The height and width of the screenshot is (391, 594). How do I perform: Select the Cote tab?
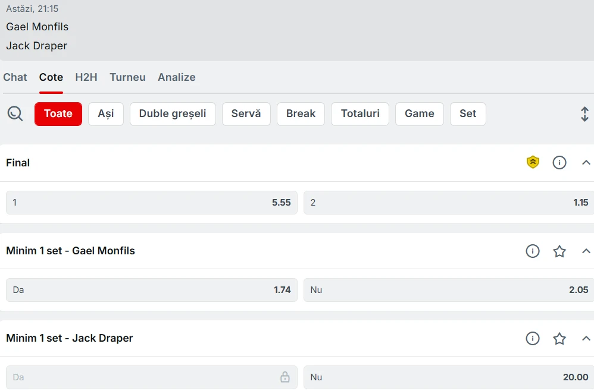tap(51, 77)
